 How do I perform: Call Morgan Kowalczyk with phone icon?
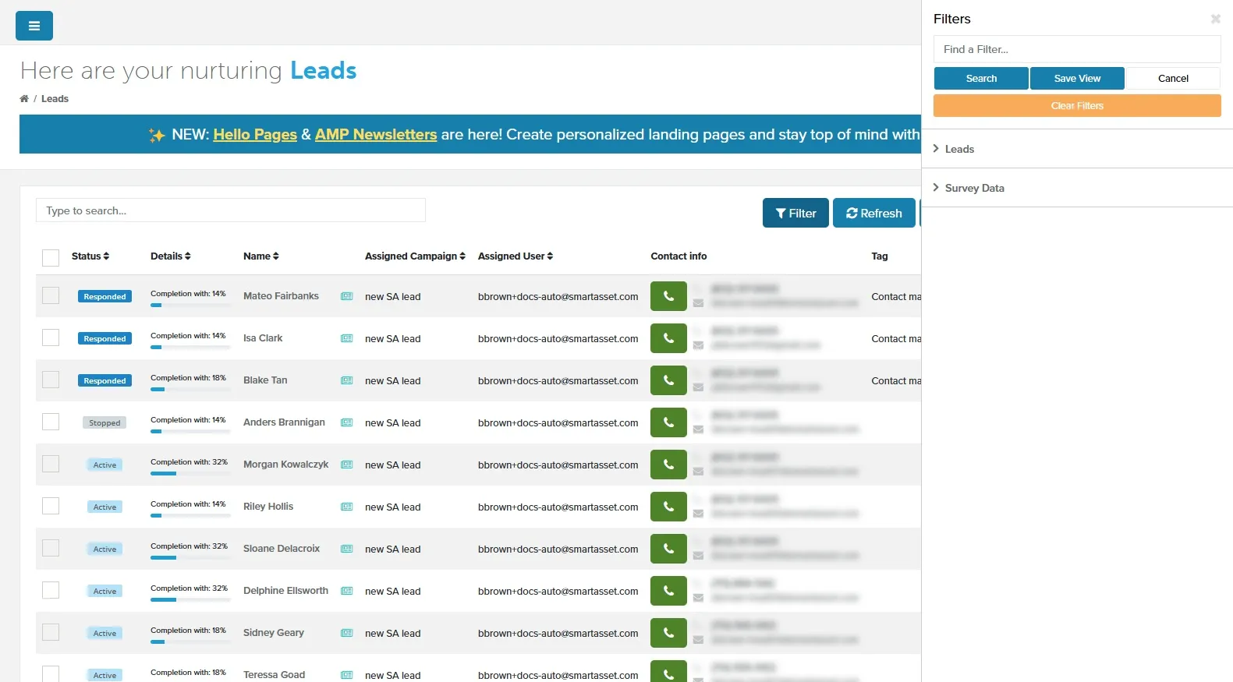pyautogui.click(x=668, y=465)
